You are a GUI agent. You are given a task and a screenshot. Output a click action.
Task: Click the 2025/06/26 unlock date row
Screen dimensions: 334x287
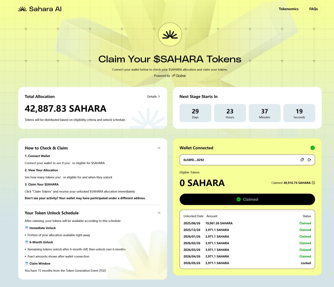coord(247,223)
